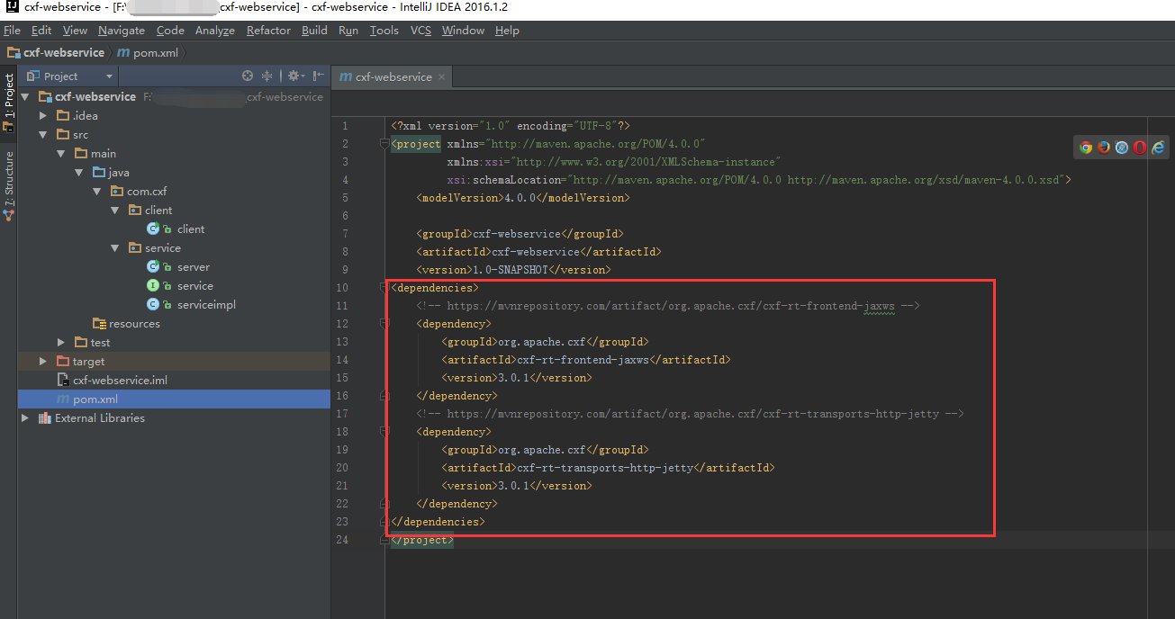Collapse the java folder
This screenshot has height=619, width=1175.
point(79,173)
